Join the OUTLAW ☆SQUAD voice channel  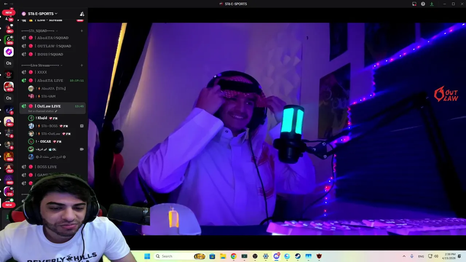[53, 46]
